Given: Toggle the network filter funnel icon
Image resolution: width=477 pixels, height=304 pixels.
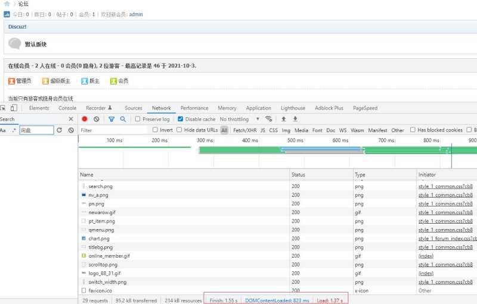Looking at the screenshot, I should click(111, 119).
